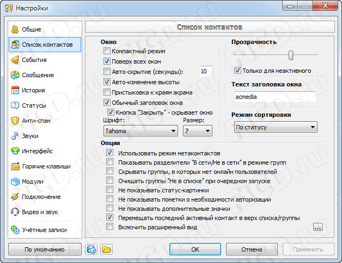Viewport: 342px width, 263px height.
Task: Enable Авто-скрытие (секунды) checkbox
Action: (x=107, y=71)
